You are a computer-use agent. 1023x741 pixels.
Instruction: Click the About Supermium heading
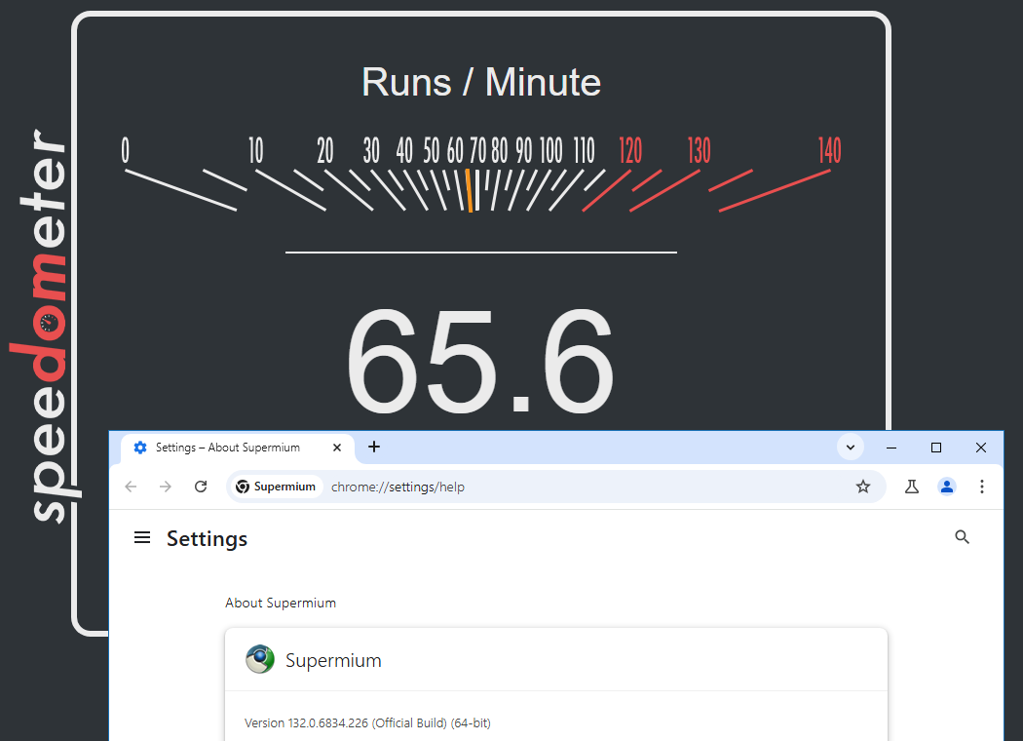pos(281,603)
